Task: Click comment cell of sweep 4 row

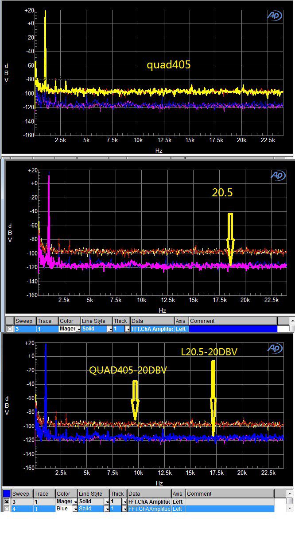Action: (230, 508)
